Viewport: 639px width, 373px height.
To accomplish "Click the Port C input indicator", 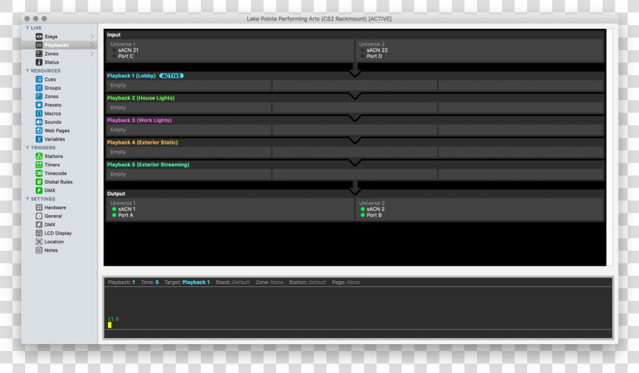I will click(x=114, y=56).
